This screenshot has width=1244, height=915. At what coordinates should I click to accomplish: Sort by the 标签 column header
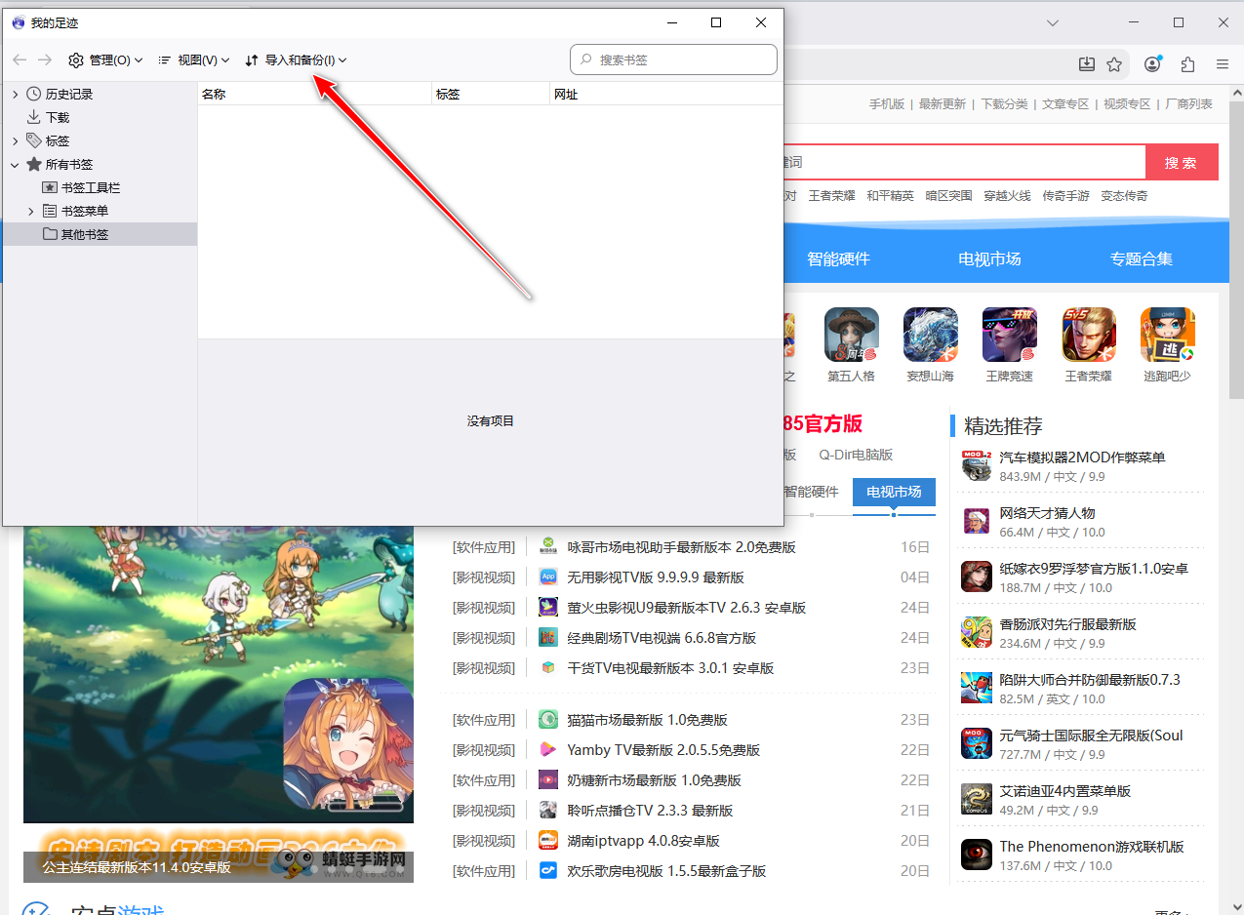coord(491,95)
